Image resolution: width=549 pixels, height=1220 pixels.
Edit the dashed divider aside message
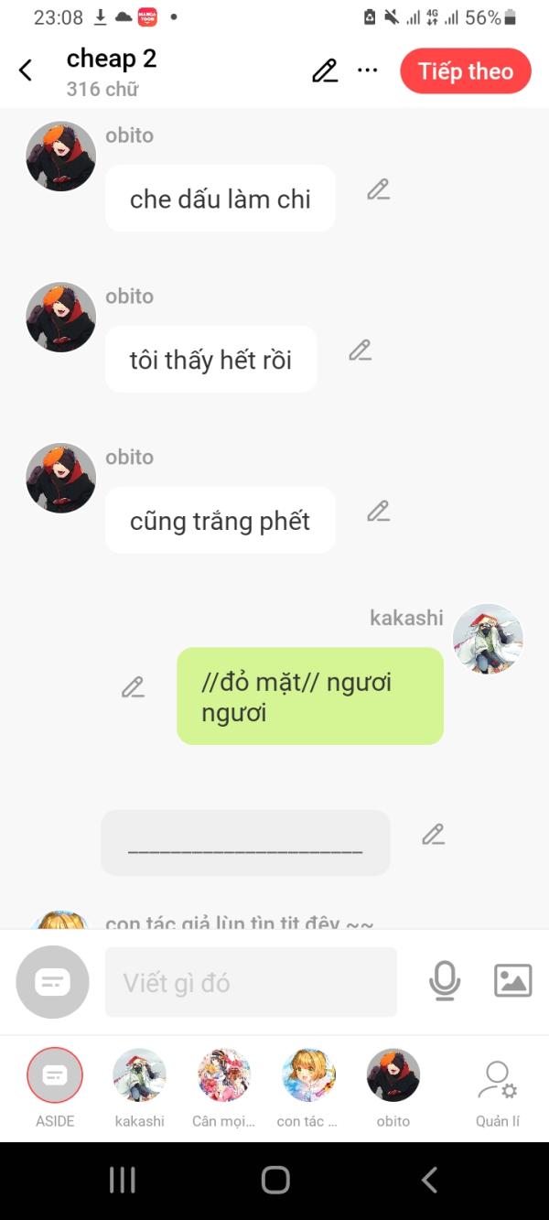[x=434, y=834]
